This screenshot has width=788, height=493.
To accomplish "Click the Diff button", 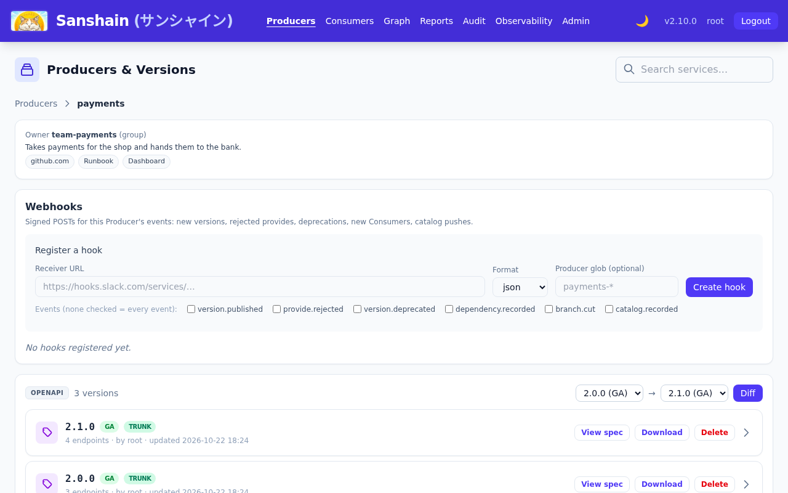I will (x=748, y=393).
